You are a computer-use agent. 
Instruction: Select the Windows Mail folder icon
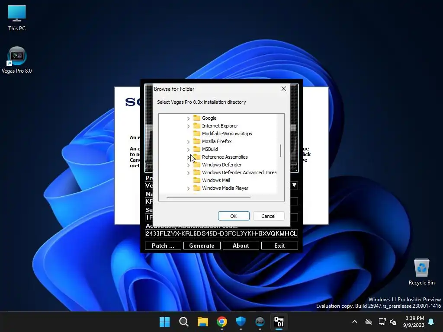[x=197, y=180]
